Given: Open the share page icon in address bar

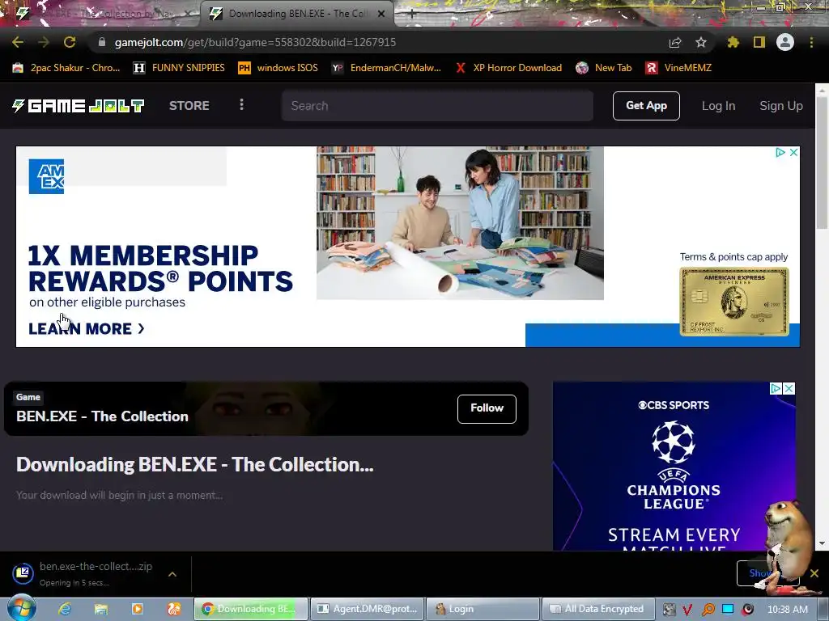Looking at the screenshot, I should click(x=675, y=42).
